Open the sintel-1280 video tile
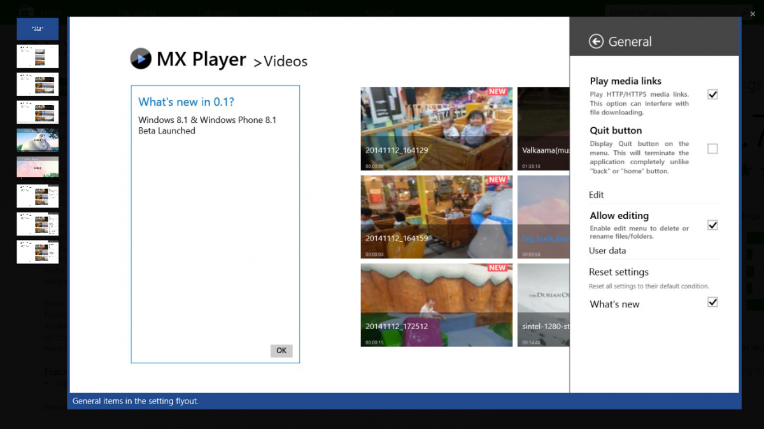The height and width of the screenshot is (429, 764). pyautogui.click(x=543, y=305)
